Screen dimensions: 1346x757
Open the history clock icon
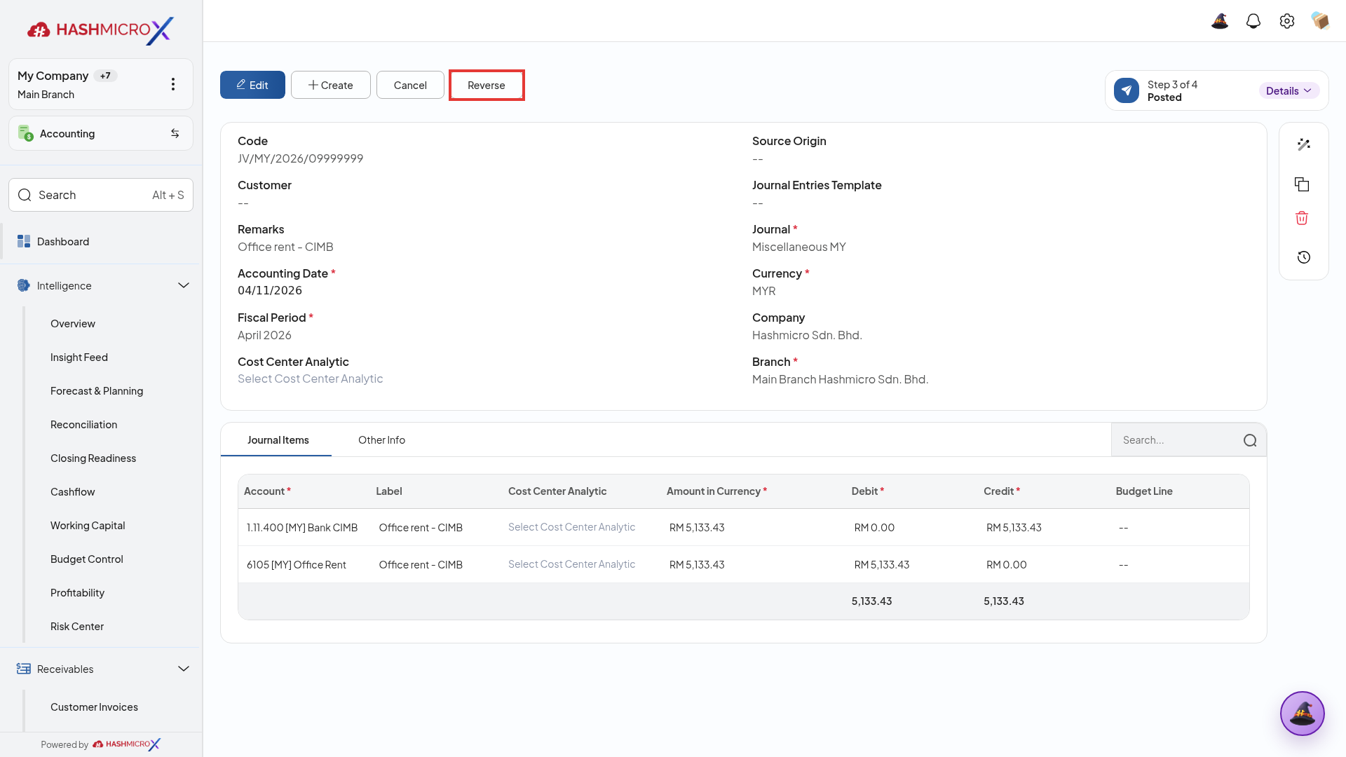[1304, 257]
